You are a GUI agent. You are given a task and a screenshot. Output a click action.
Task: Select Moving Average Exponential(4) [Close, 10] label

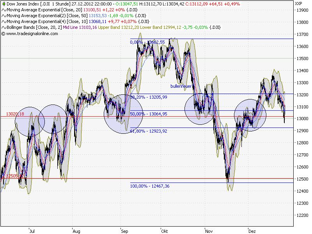pyautogui.click(x=47, y=22)
